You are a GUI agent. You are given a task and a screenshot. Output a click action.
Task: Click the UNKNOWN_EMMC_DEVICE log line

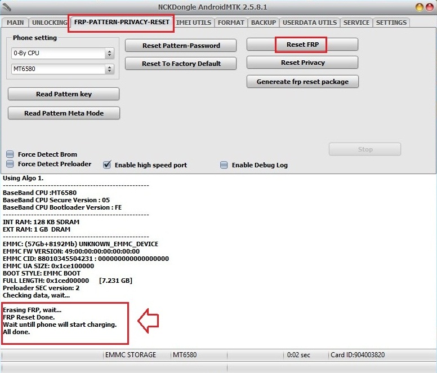pyautogui.click(x=81, y=244)
